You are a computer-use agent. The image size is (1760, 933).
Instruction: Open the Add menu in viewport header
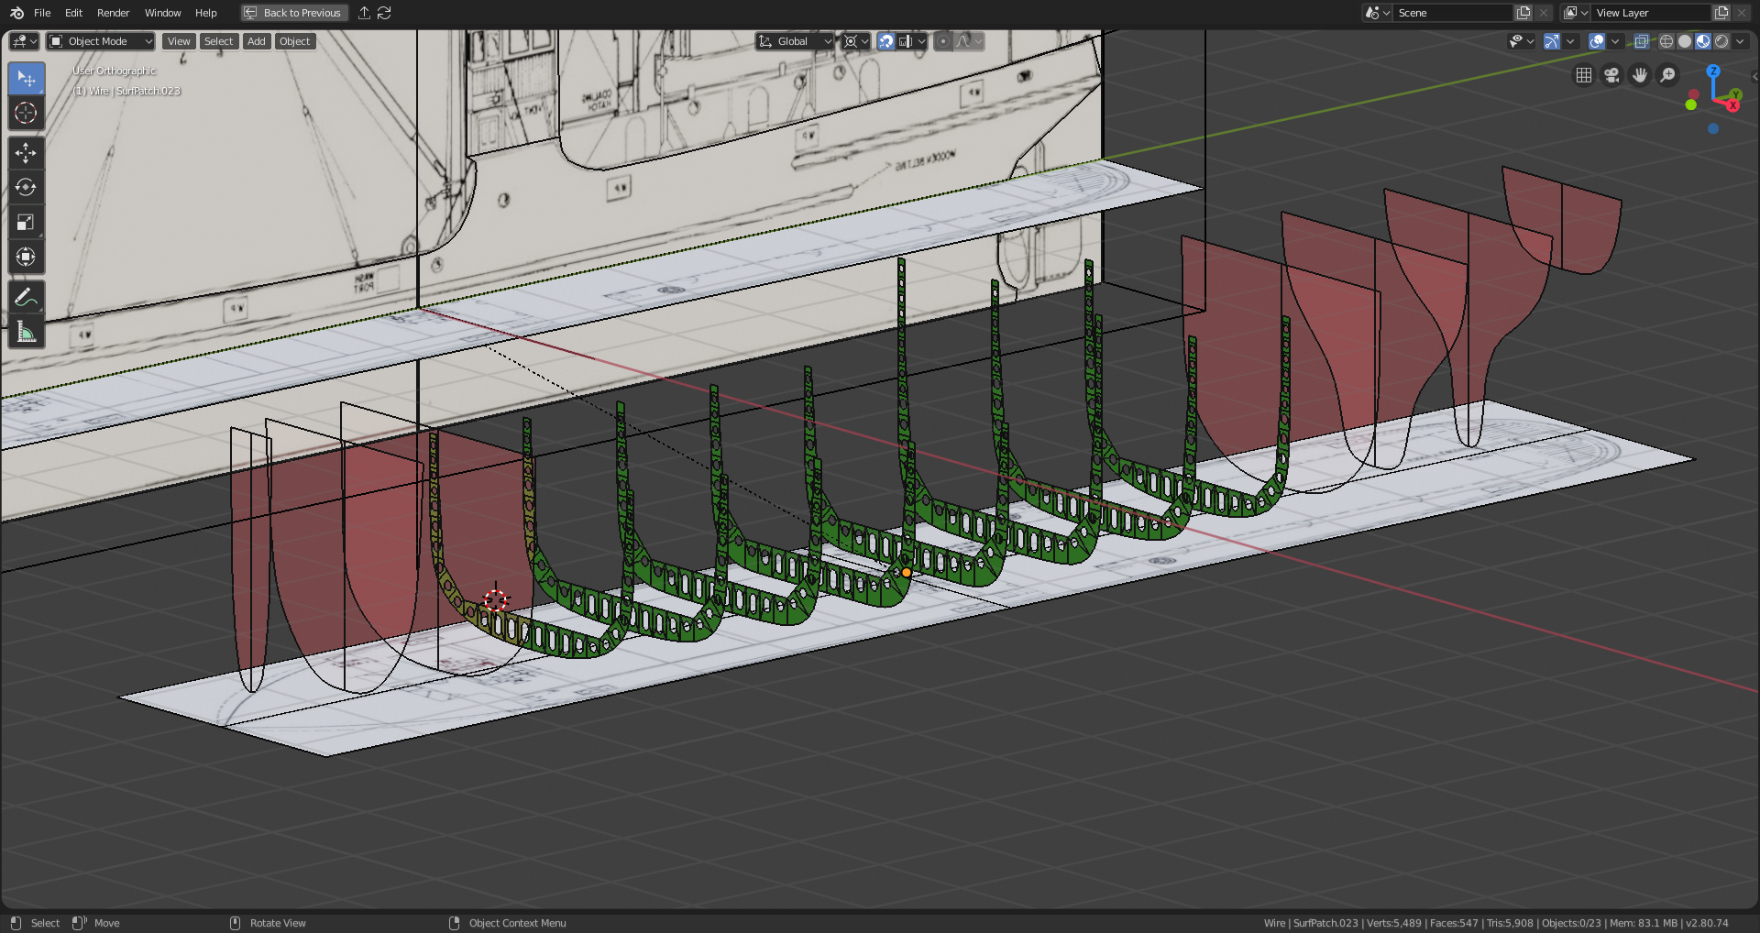tap(257, 41)
